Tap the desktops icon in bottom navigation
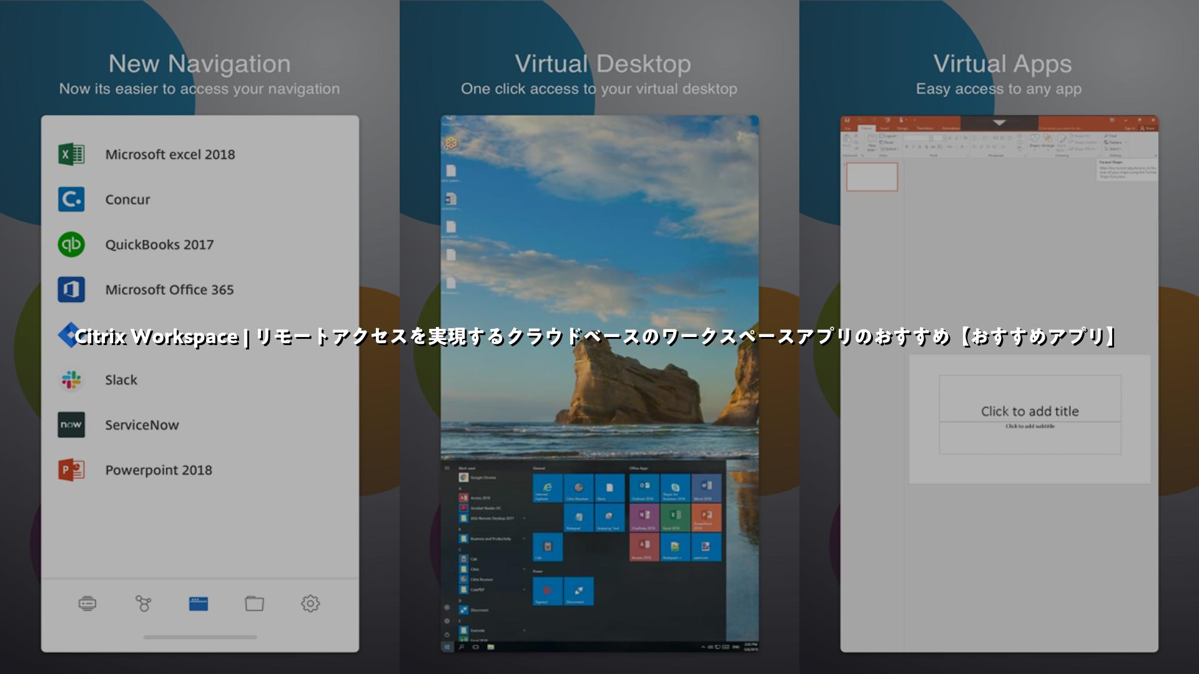 point(87,603)
